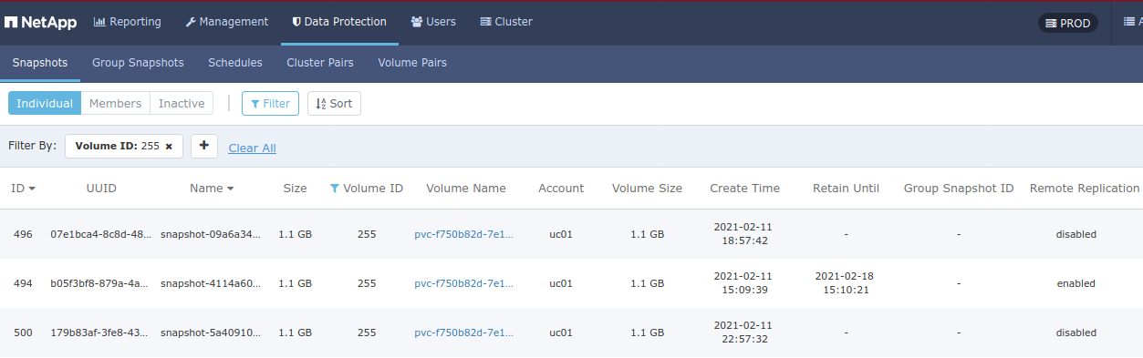Open volume link in snapshot 496 row
Screen dimensions: 1143x358
click(x=464, y=234)
